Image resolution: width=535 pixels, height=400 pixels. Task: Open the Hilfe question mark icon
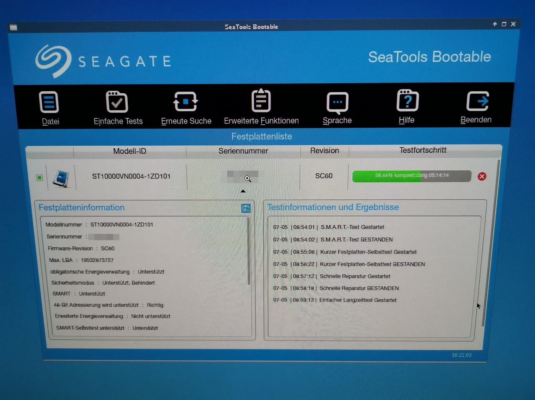[407, 100]
